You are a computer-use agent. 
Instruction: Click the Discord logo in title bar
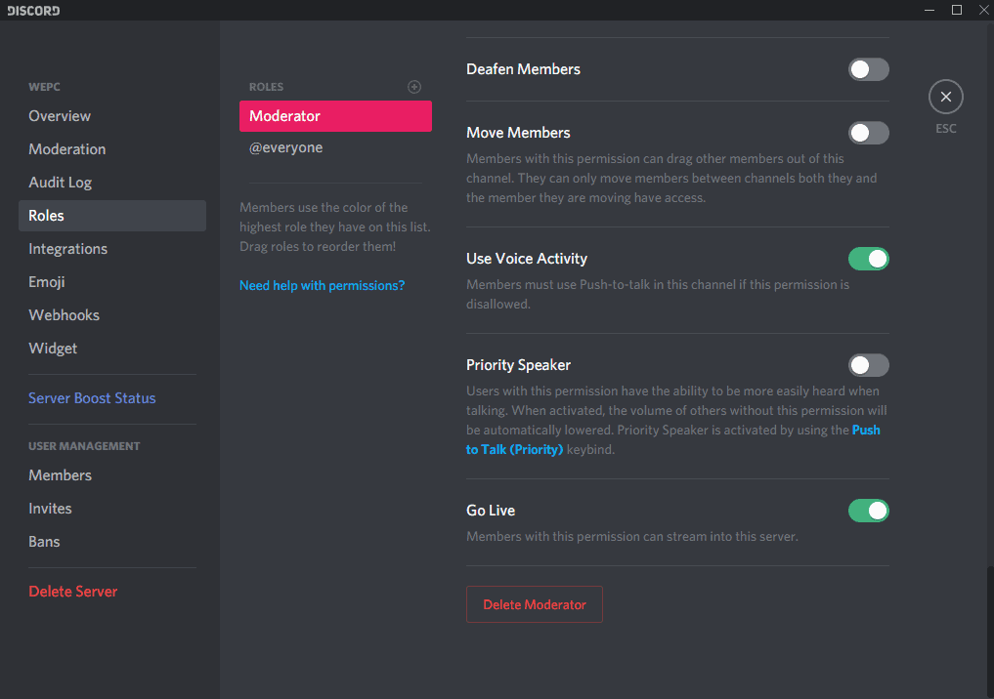33,11
